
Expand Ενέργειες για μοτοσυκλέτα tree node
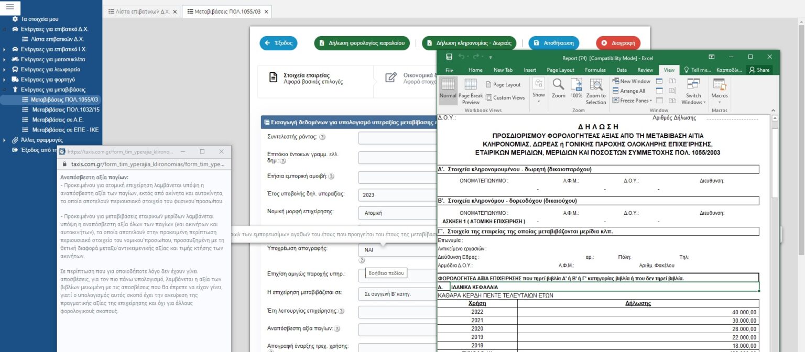[x=4, y=59]
